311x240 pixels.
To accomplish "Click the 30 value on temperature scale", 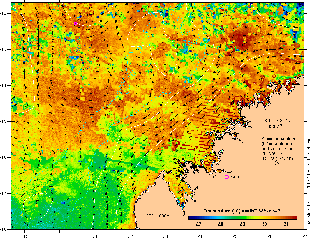I will [x=264, y=224].
